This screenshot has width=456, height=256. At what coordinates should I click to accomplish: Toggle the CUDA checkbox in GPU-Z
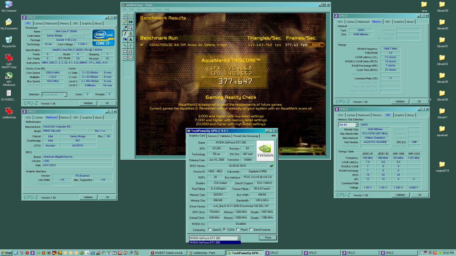click(224, 230)
